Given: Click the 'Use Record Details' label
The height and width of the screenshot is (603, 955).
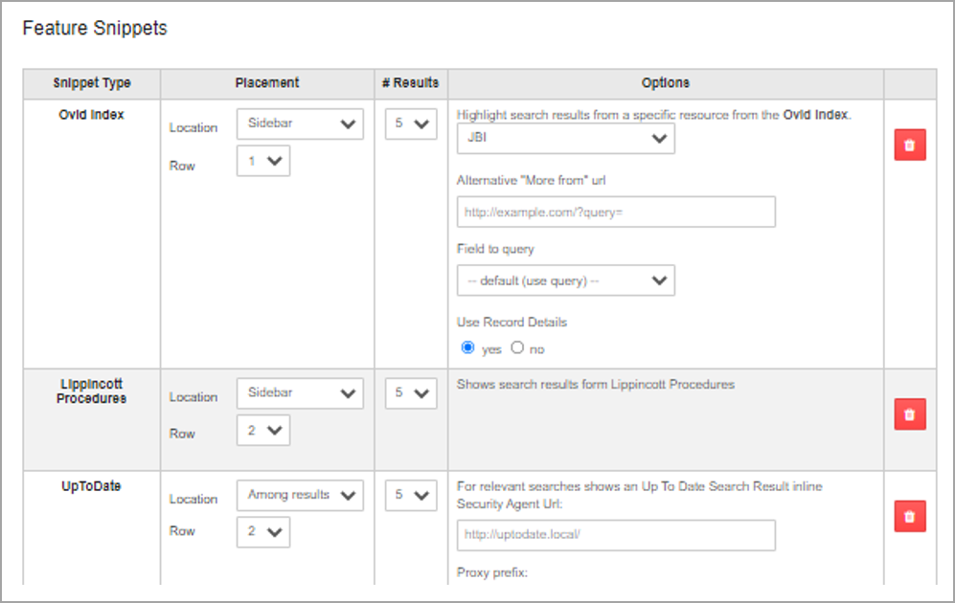Looking at the screenshot, I should pyautogui.click(x=512, y=322).
